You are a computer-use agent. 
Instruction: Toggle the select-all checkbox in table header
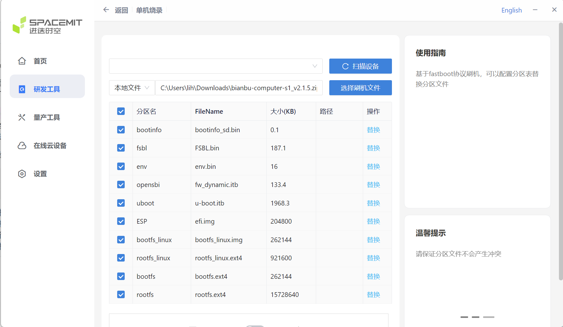click(x=121, y=111)
